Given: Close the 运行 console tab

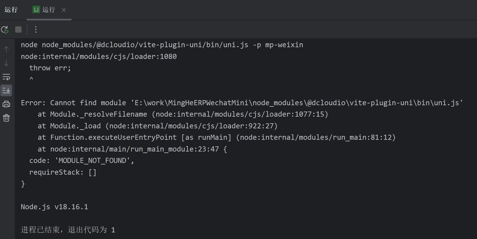Looking at the screenshot, I should click(x=64, y=10).
